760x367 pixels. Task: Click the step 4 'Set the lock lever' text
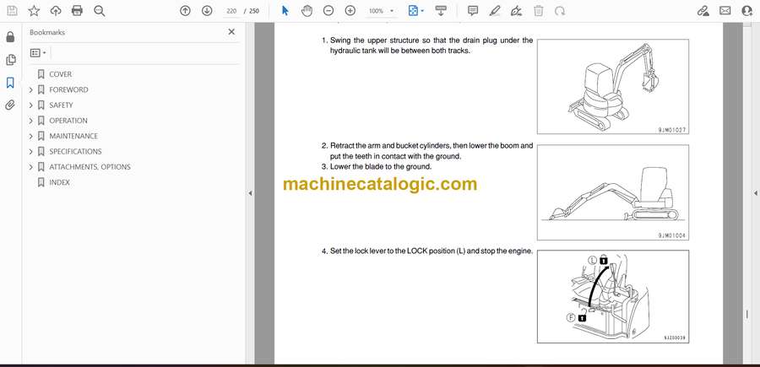pos(427,251)
